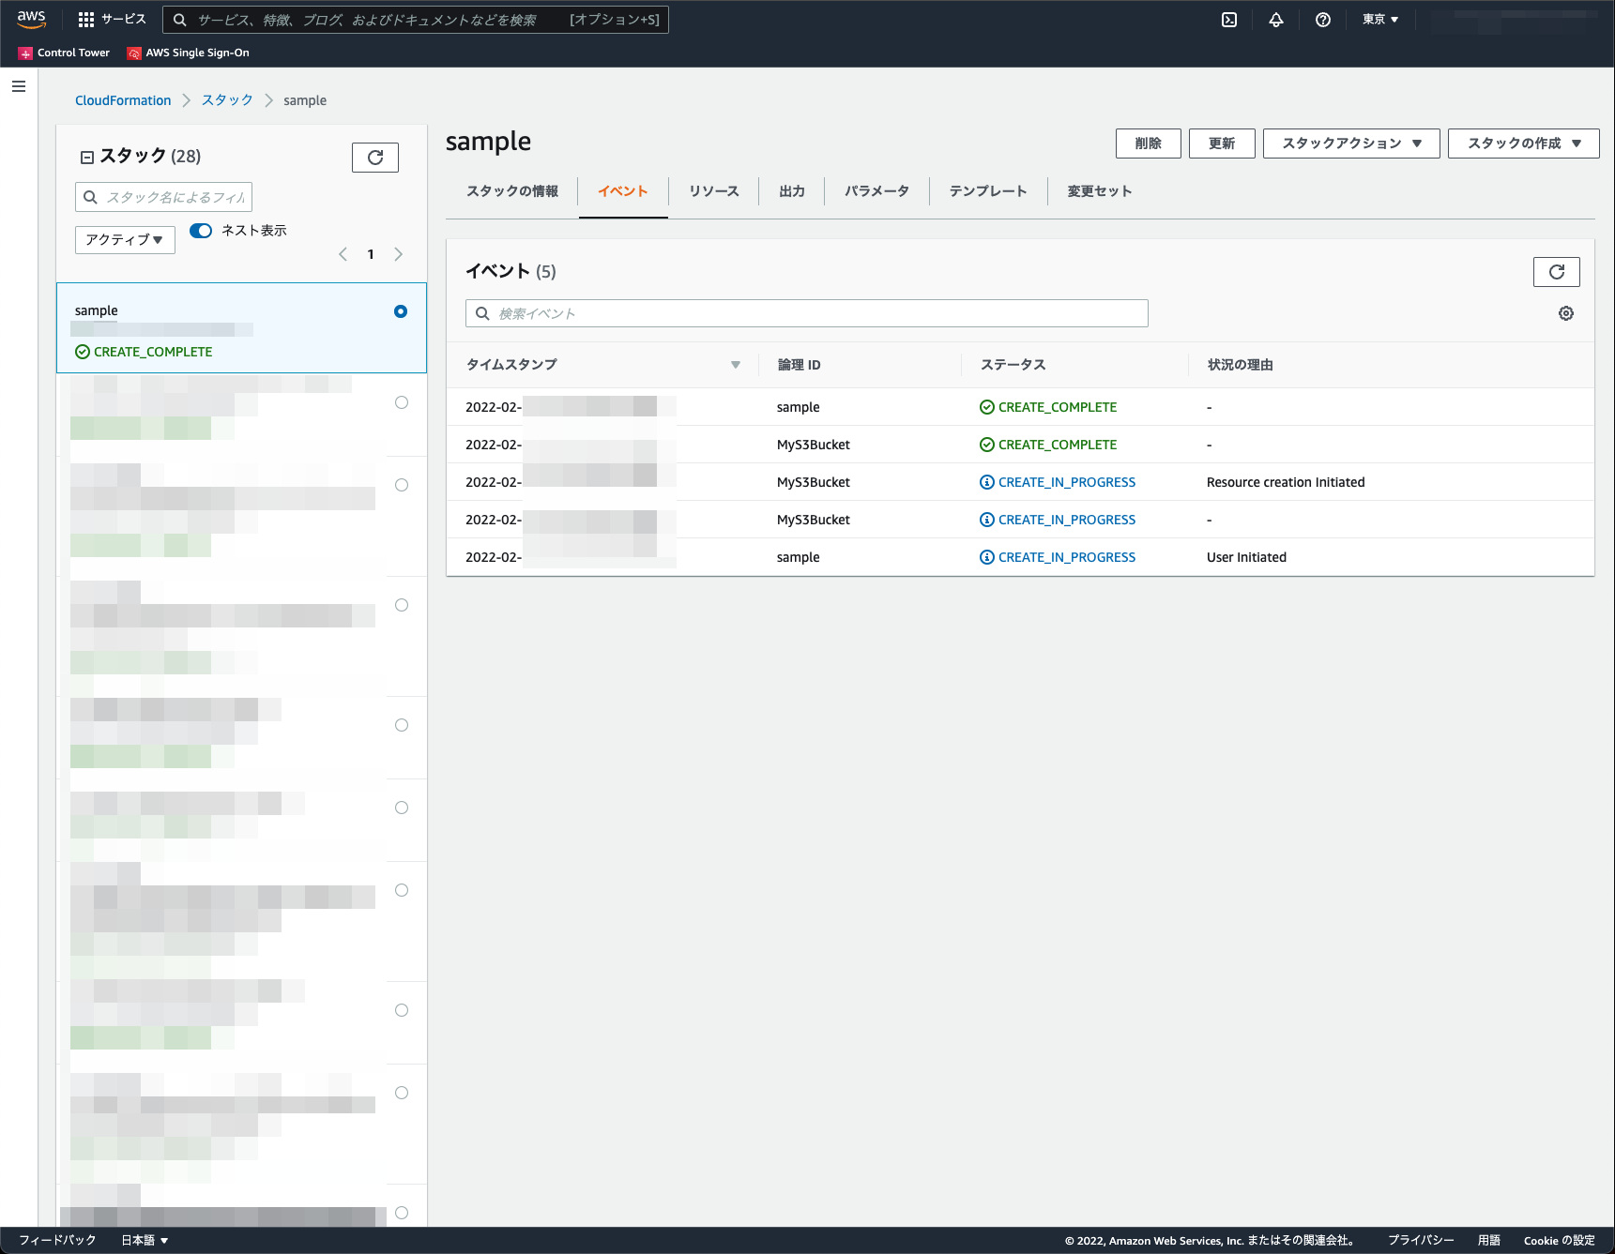Collapse the stacks panel icon
Image resolution: width=1615 pixels, height=1254 pixels.
pyautogui.click(x=87, y=158)
